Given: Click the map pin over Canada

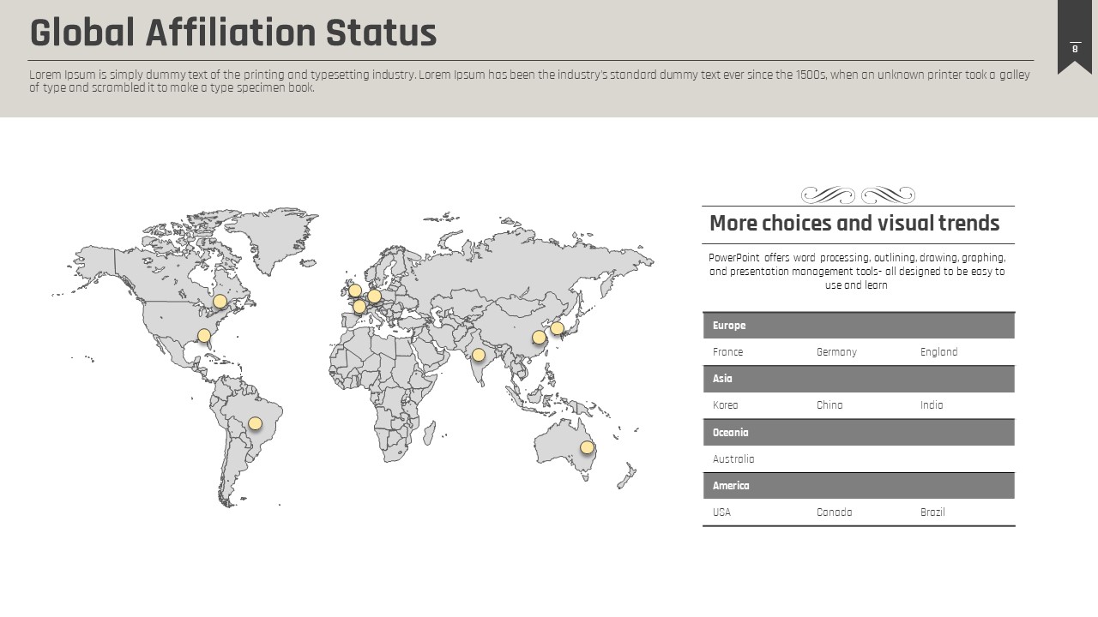Looking at the screenshot, I should (x=220, y=301).
